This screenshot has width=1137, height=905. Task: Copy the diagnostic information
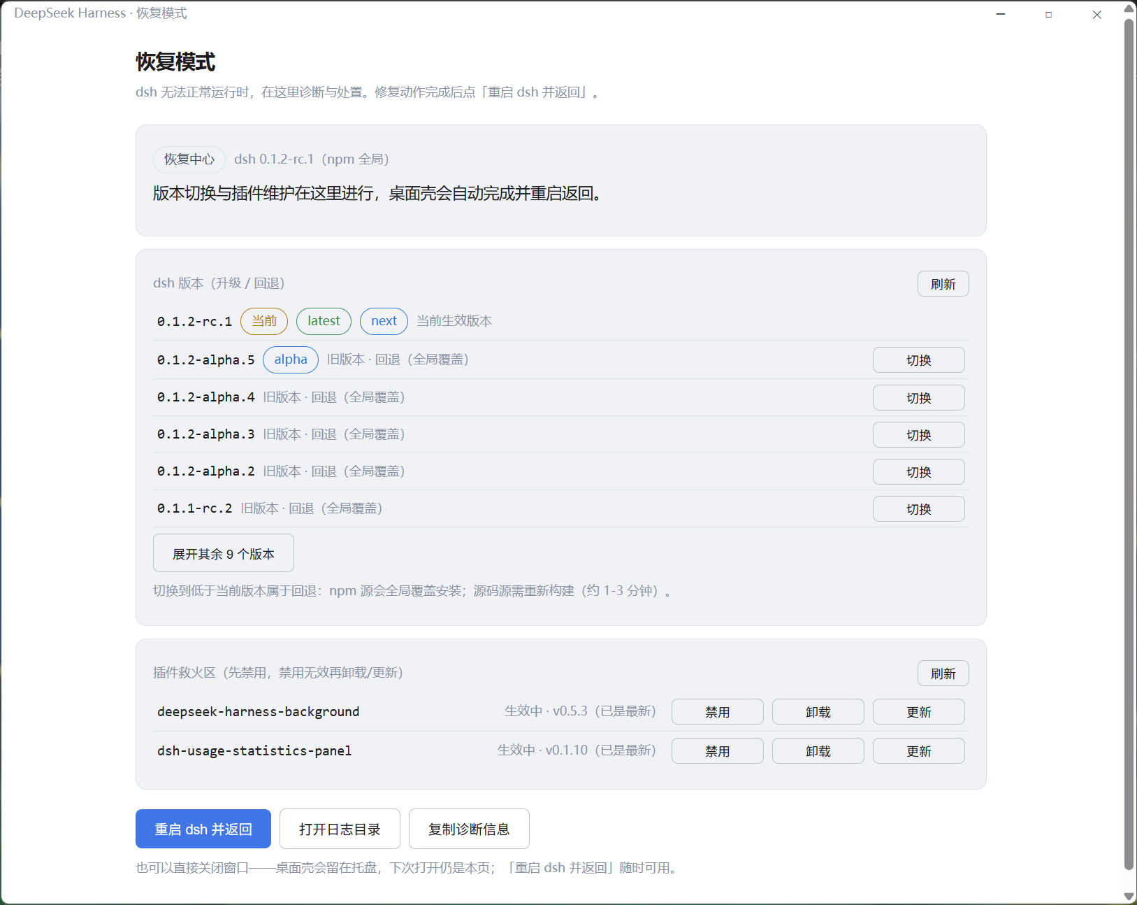point(469,829)
